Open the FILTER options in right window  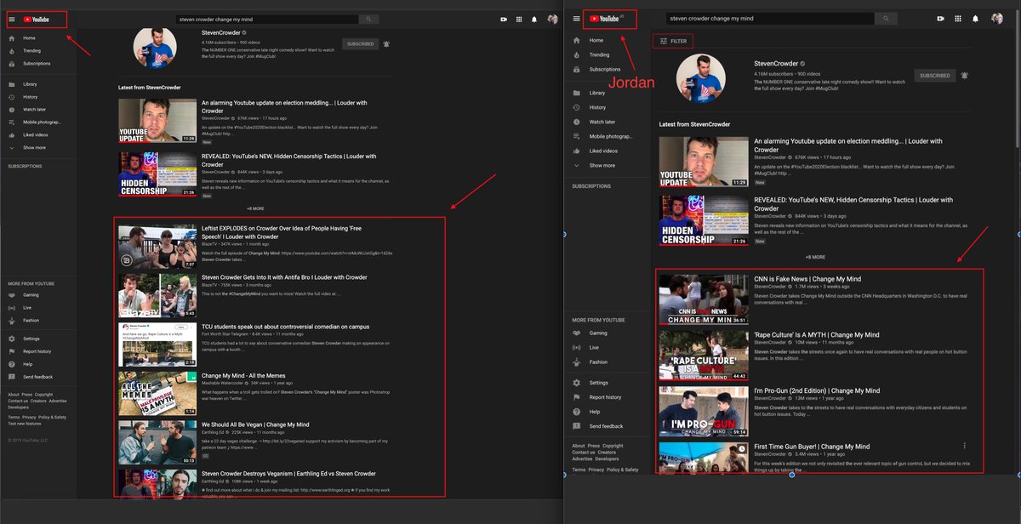673,41
